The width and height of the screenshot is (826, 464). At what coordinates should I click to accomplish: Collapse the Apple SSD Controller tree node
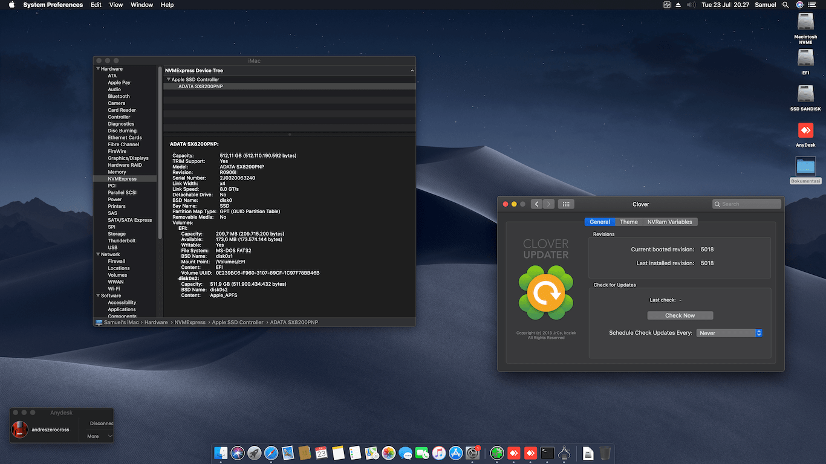pyautogui.click(x=169, y=79)
